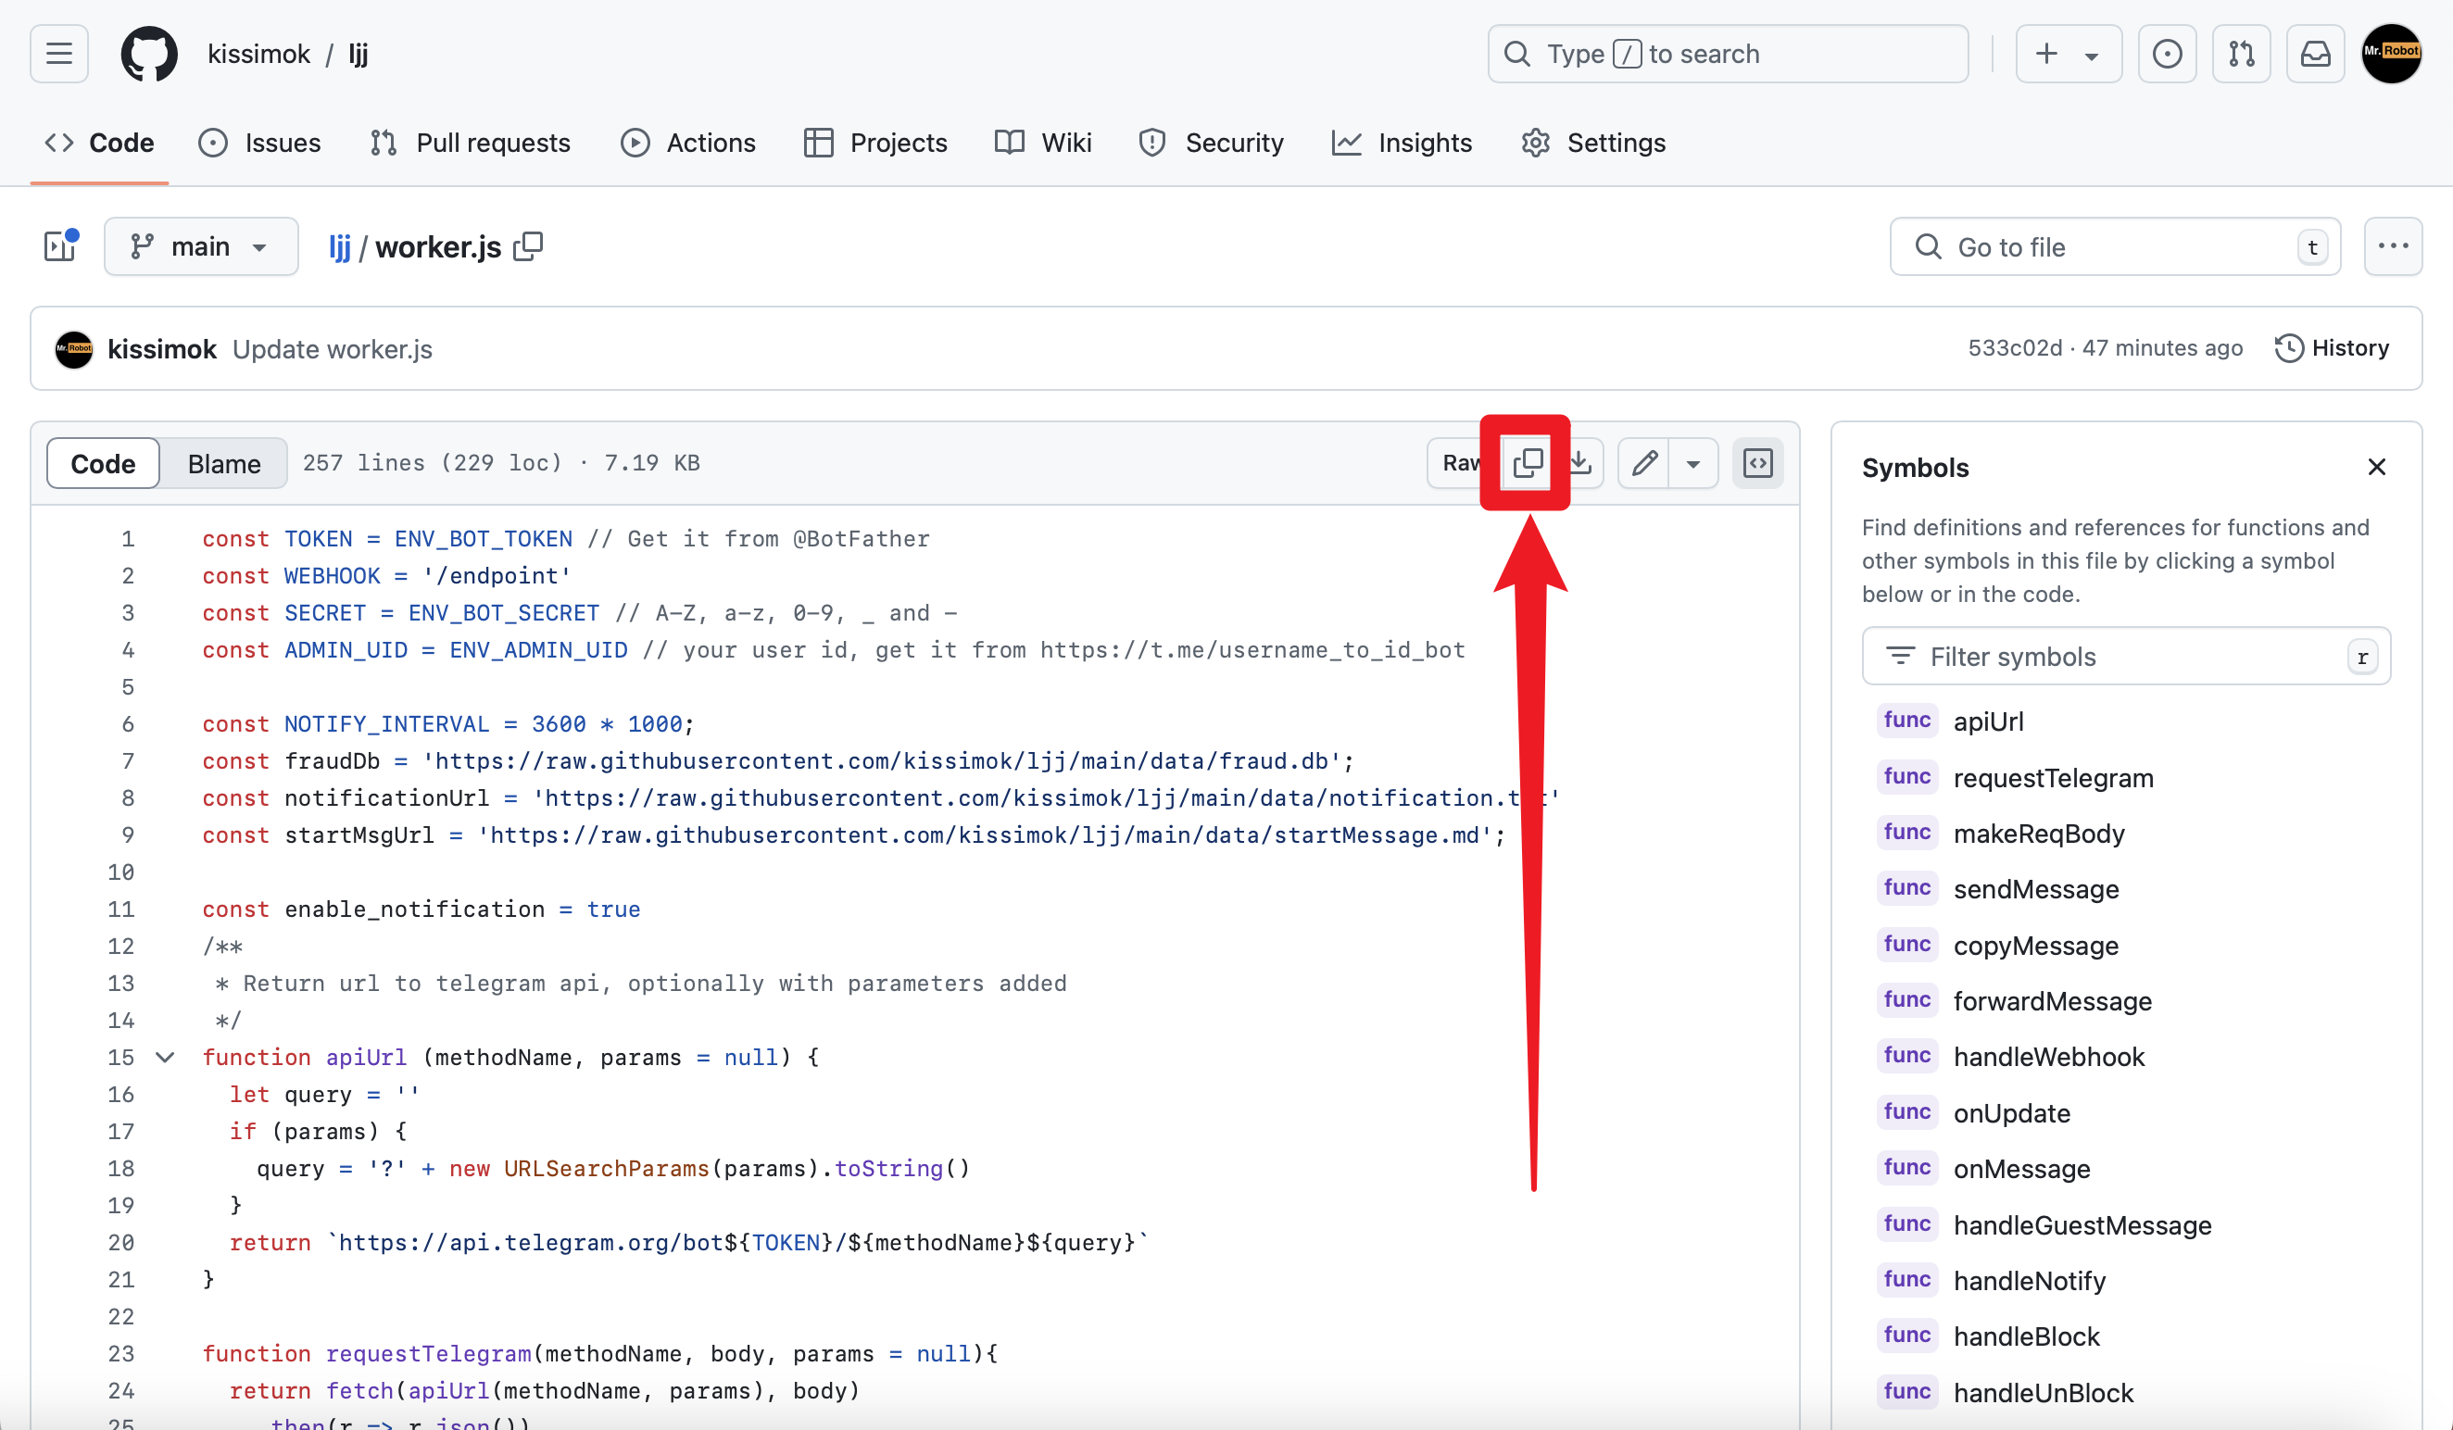Jump to the handleWebhook symbol
2453x1430 pixels.
click(x=2048, y=1056)
